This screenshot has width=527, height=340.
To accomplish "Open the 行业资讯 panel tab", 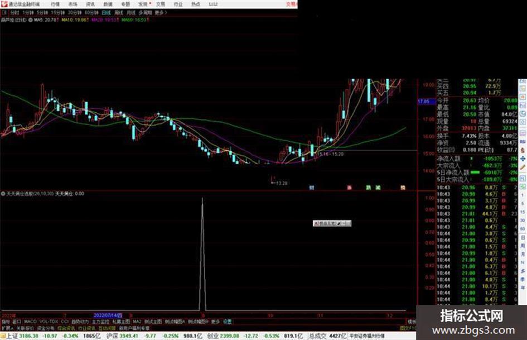I will (x=86, y=328).
